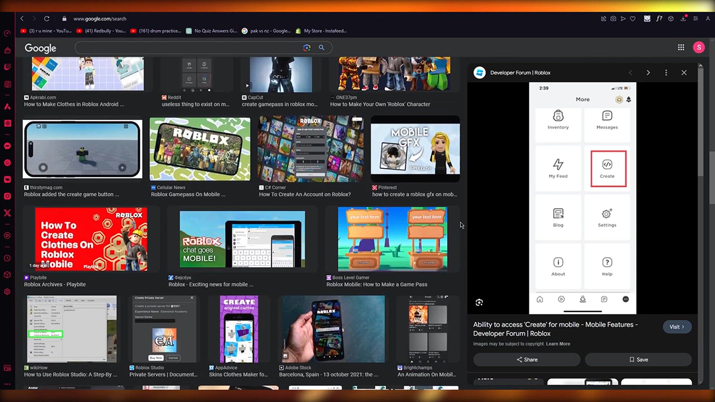Open Messenger from the browser sidebar
The height and width of the screenshot is (402, 715).
[x=7, y=146]
